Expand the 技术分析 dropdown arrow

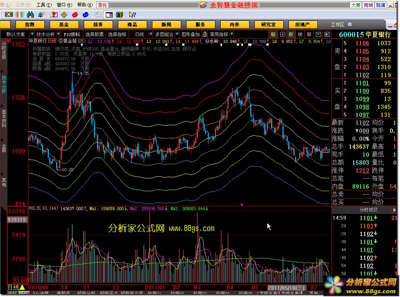click(x=58, y=34)
